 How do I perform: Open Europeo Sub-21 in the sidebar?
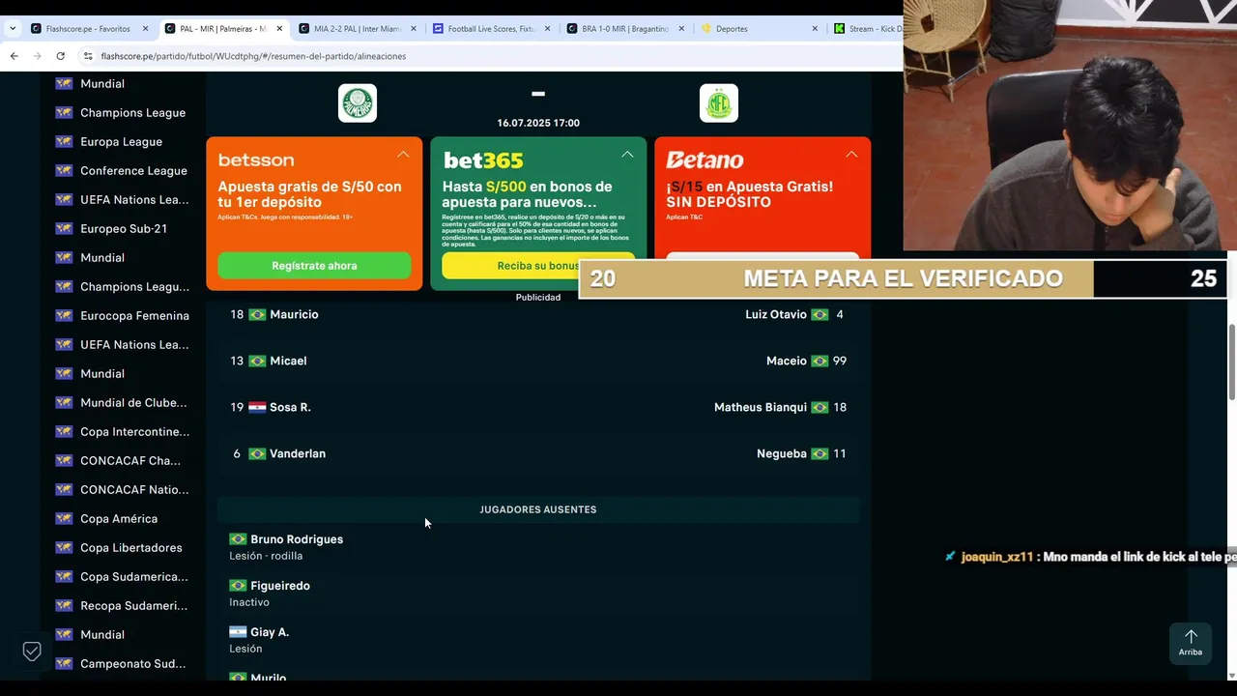124,229
